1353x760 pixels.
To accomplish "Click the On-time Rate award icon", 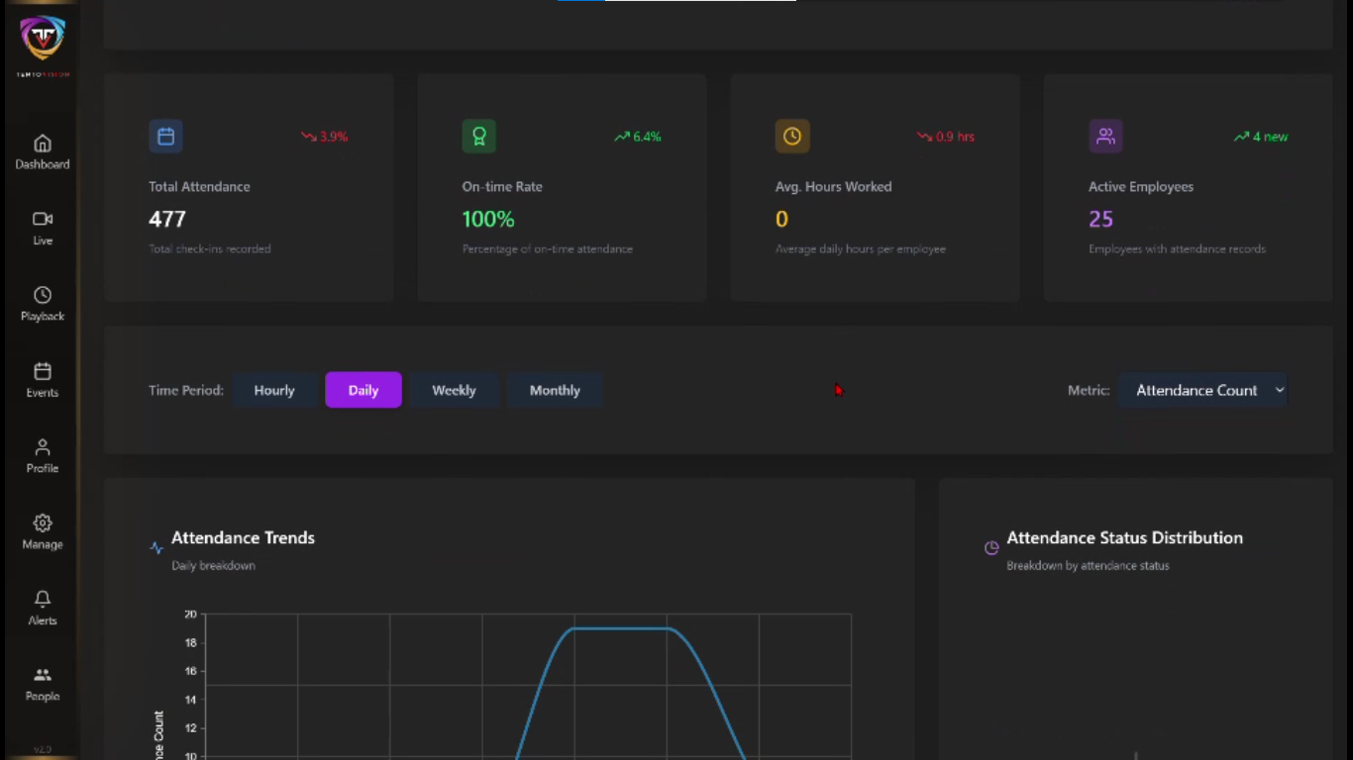I will [478, 137].
